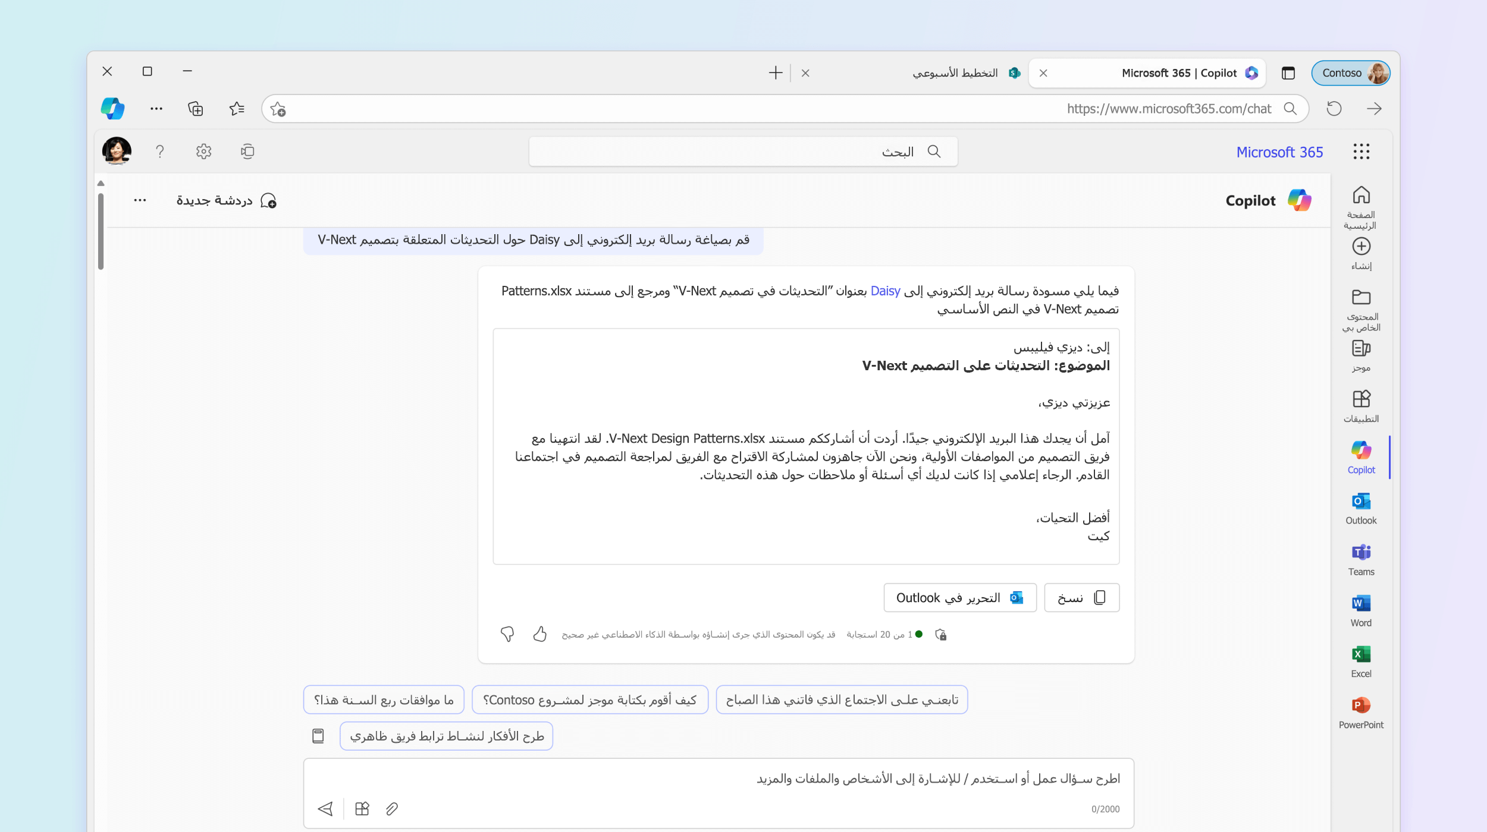Select suggestion for team bonding ideas
Viewport: 1487px width, 832px height.
coord(446,736)
